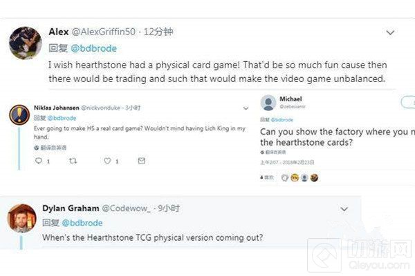Like Niklas Johansen's tweet with the heart
The width and height of the screenshot is (415, 276).
click(107, 161)
